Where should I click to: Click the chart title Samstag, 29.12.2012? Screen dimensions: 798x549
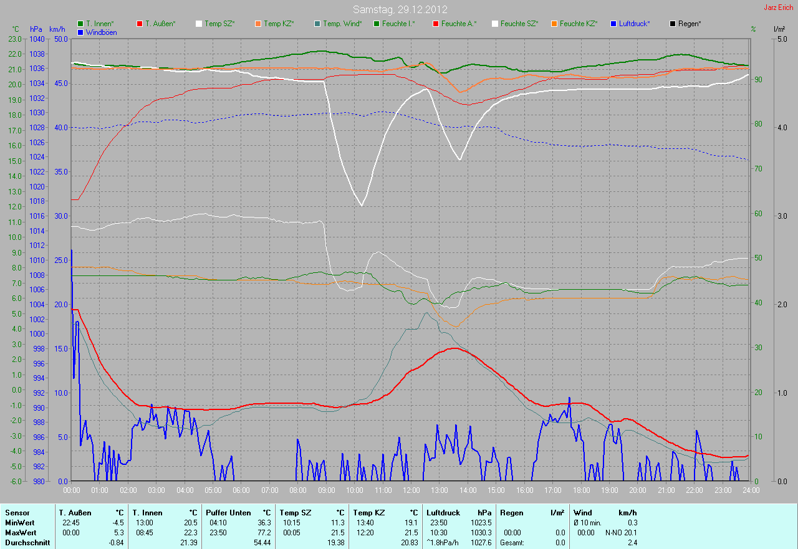coord(400,9)
